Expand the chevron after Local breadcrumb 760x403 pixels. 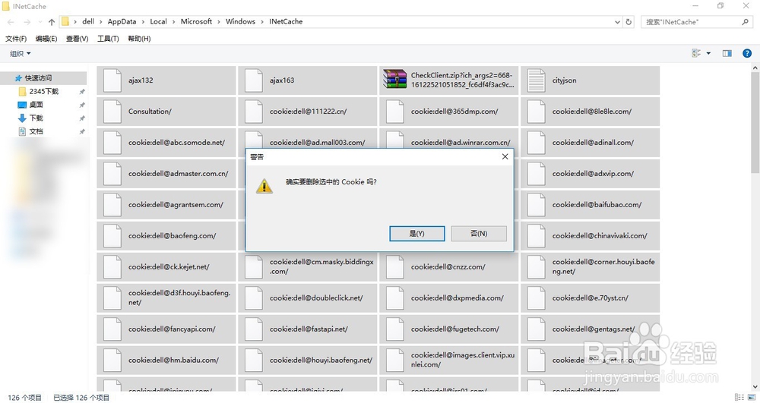(174, 22)
